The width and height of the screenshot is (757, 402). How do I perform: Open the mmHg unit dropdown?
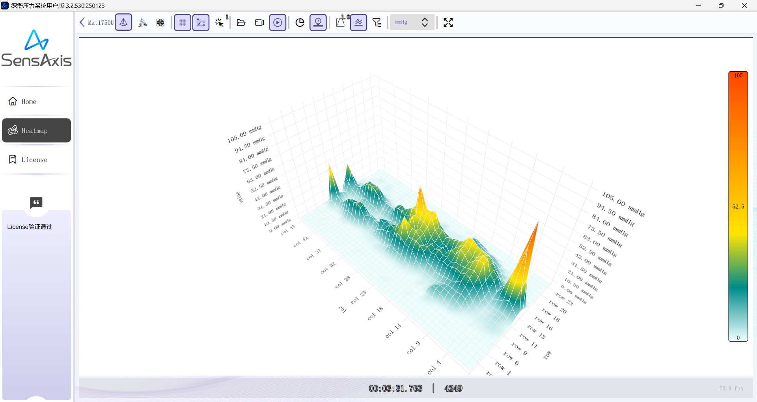[412, 22]
